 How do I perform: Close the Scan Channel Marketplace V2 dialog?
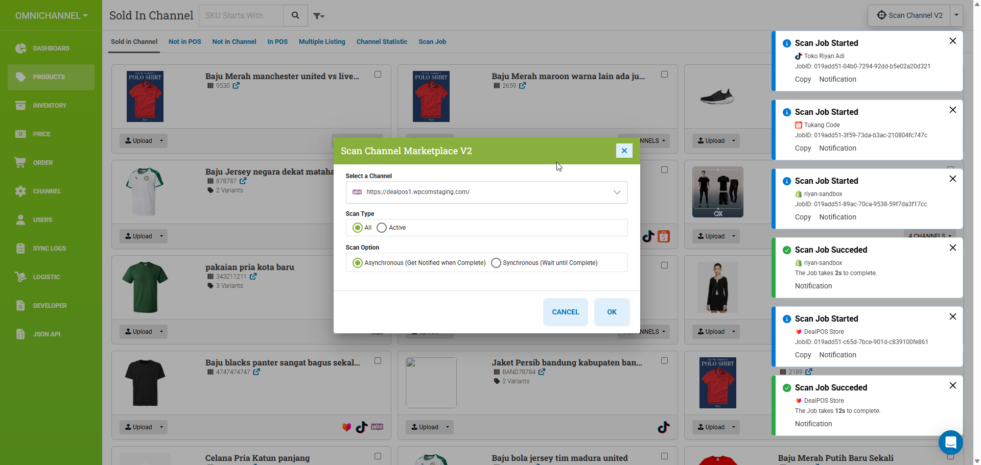tap(624, 151)
